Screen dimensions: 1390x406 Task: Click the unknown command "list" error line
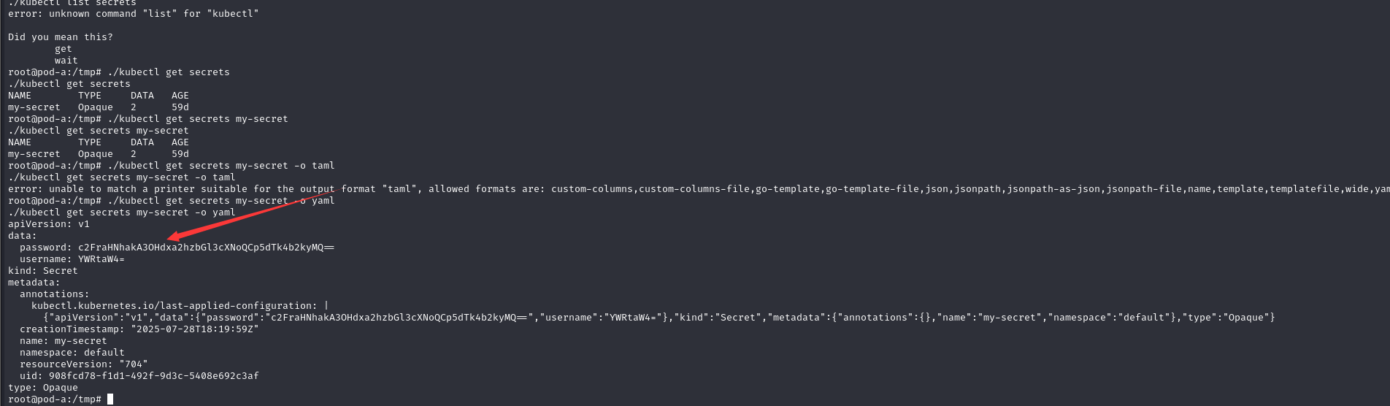[133, 14]
